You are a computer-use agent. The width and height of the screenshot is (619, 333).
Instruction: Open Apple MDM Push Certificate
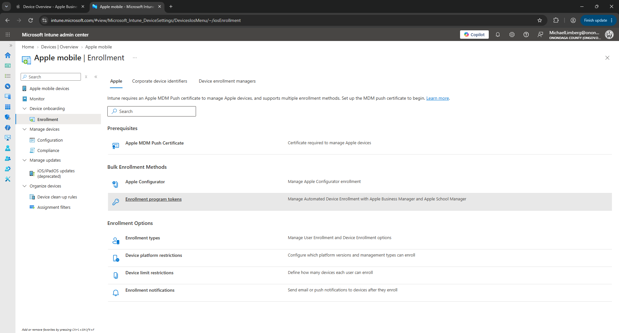[x=154, y=143]
